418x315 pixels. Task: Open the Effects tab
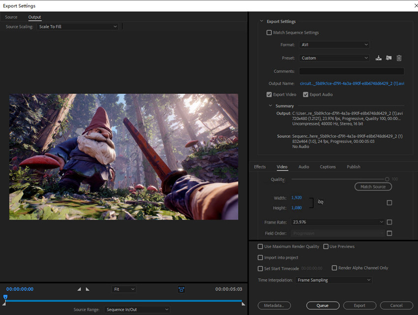click(260, 167)
